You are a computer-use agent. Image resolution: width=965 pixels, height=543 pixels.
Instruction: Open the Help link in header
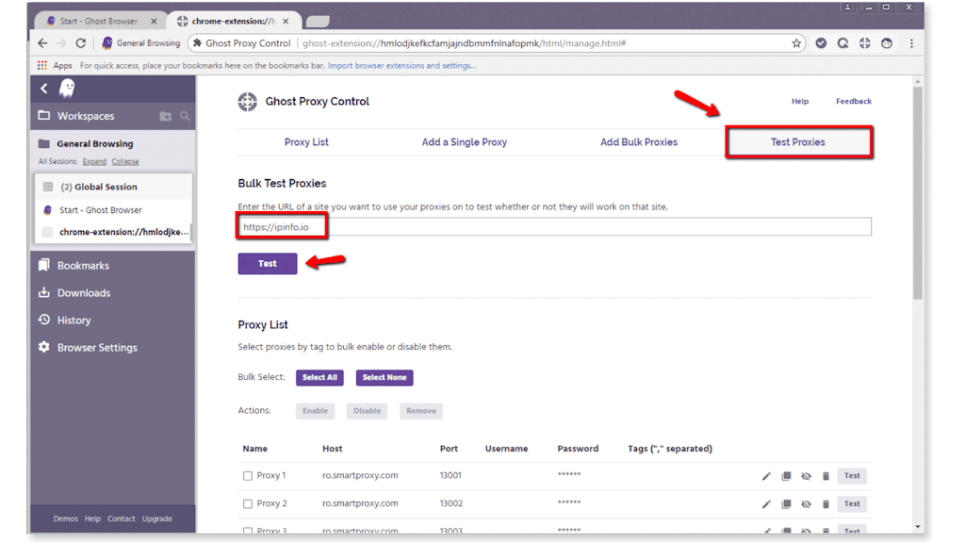click(x=800, y=101)
